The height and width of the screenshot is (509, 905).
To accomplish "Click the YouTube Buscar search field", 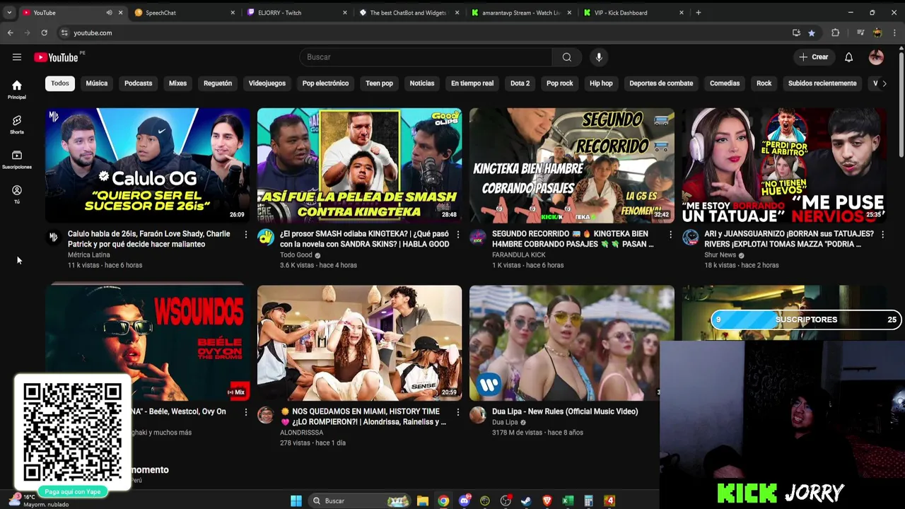I will coord(426,57).
